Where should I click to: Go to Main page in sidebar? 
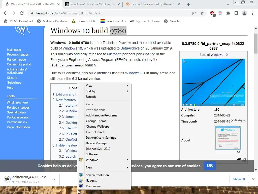pyautogui.click(x=14, y=50)
